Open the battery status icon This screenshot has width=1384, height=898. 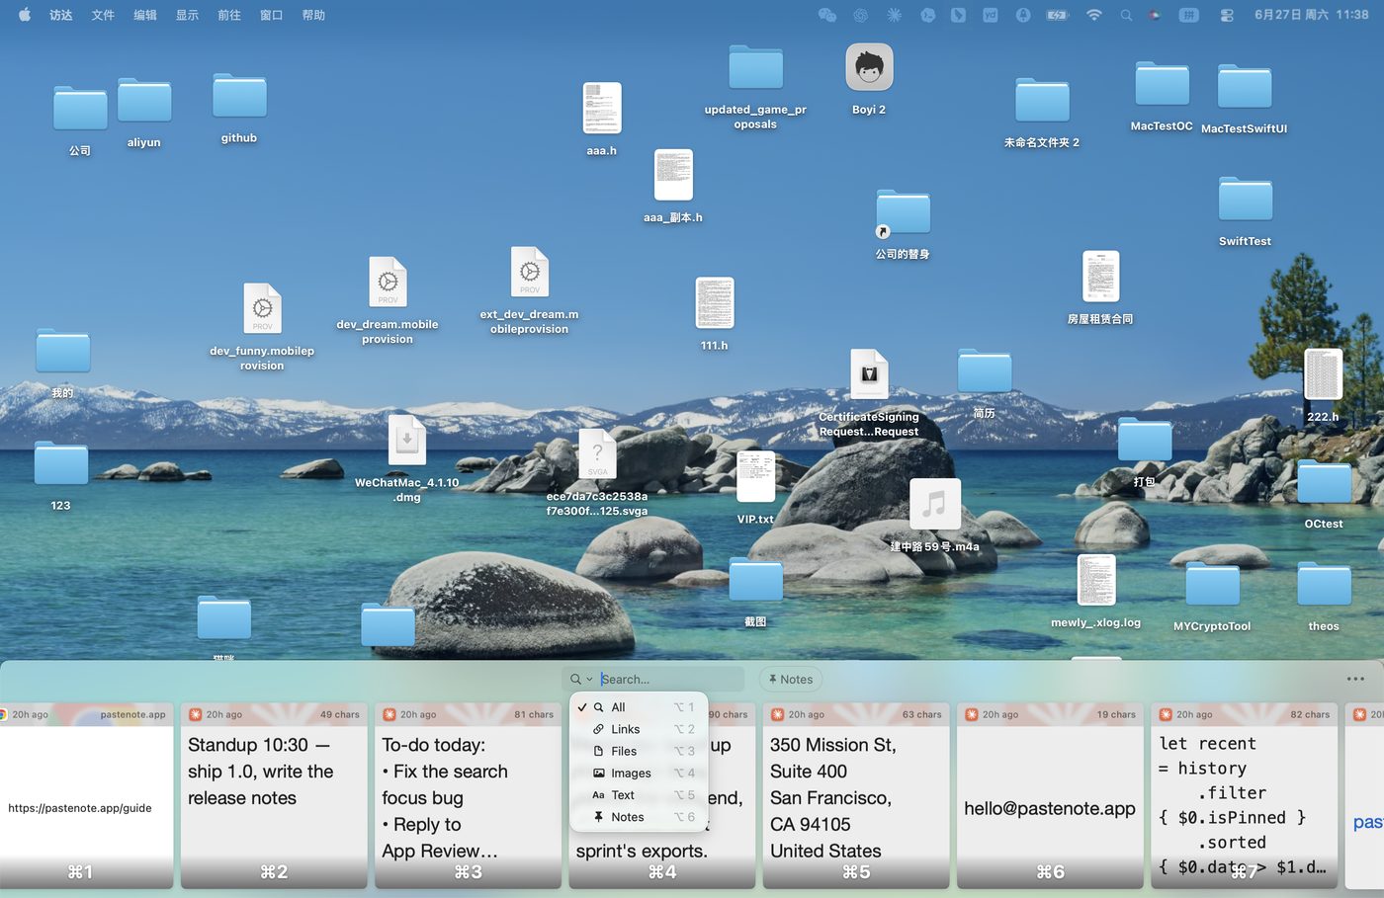1058,15
